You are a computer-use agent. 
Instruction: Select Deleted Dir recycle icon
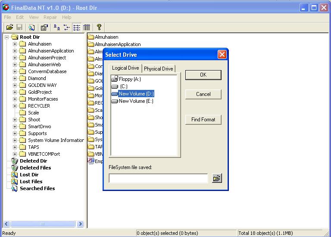click(15, 161)
